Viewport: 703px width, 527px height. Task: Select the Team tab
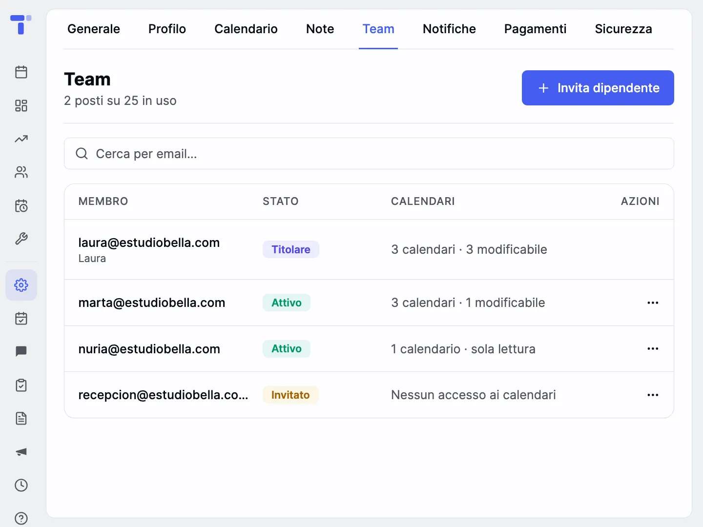tap(378, 29)
